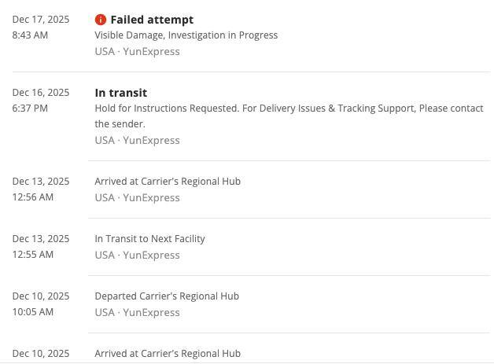Click the 12:56 AM timestamp
Viewport: 494px width, 364px height.
point(33,197)
